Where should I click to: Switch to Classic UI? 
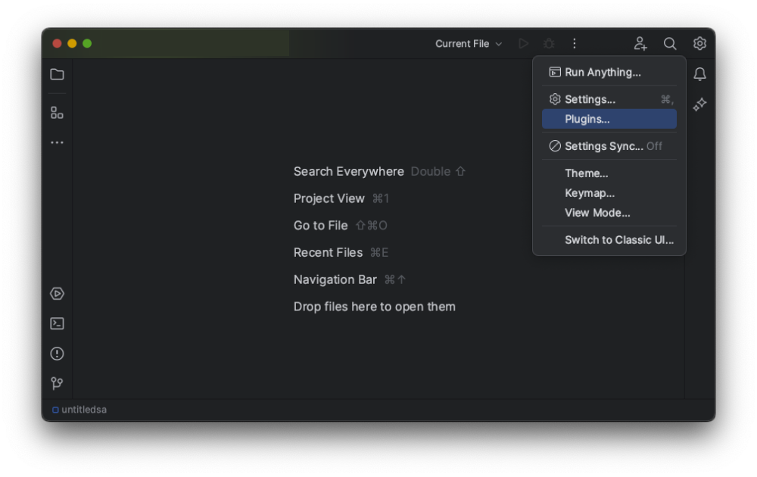(x=620, y=239)
